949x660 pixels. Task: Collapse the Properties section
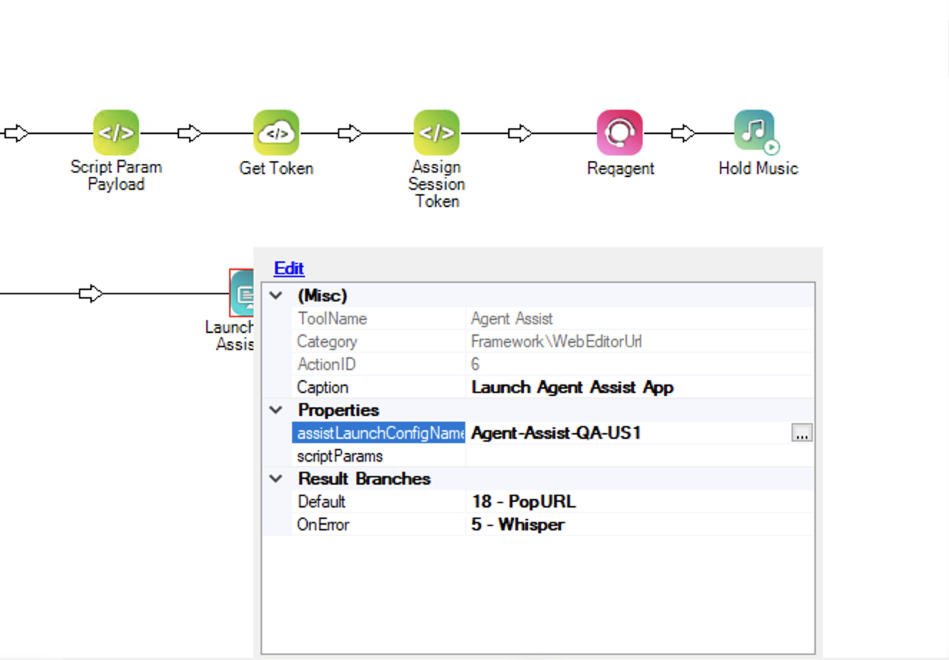pos(276,409)
